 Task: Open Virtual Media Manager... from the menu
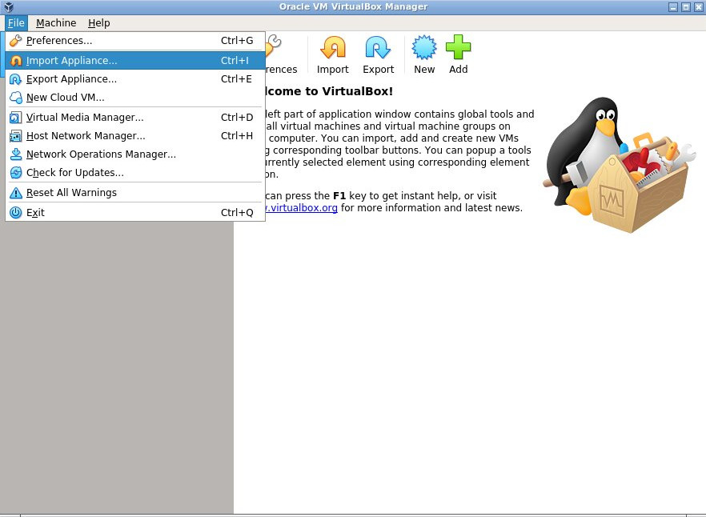[135, 118]
